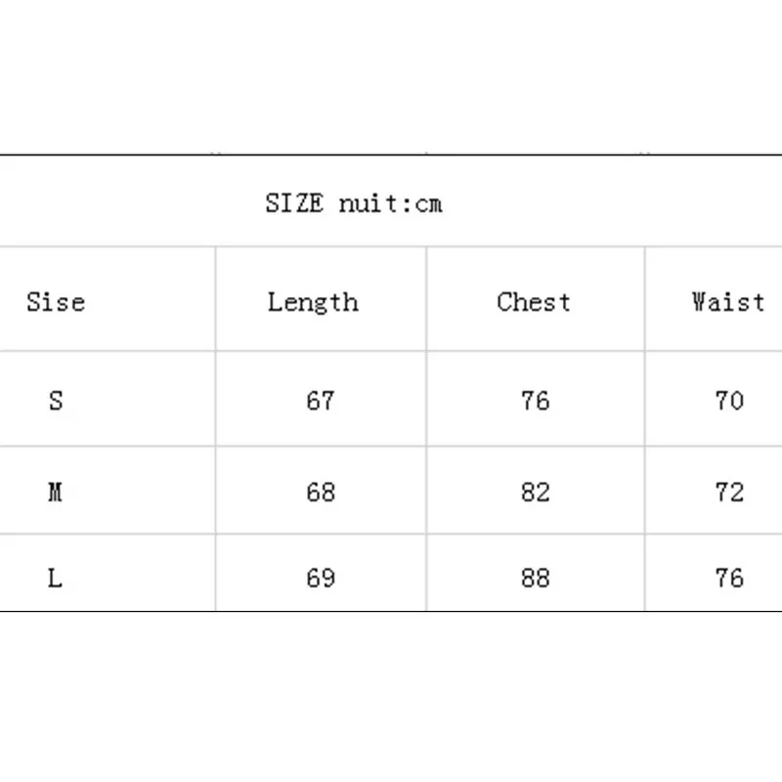This screenshot has width=782, height=782.
Task: Select the M chest value 82
Action: 535,492
